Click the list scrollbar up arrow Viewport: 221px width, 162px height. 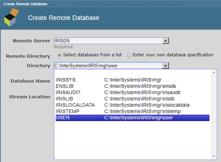coord(214,73)
